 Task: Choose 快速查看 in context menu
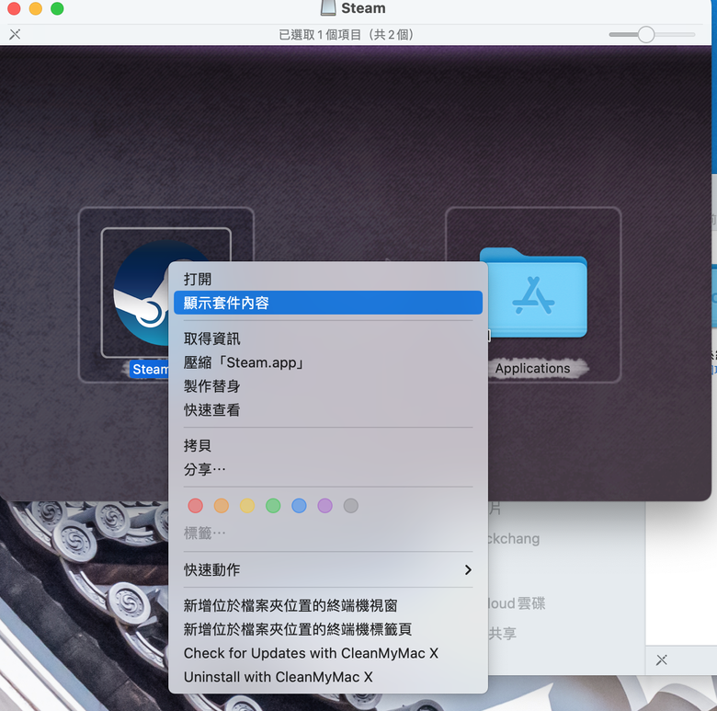pos(328,410)
